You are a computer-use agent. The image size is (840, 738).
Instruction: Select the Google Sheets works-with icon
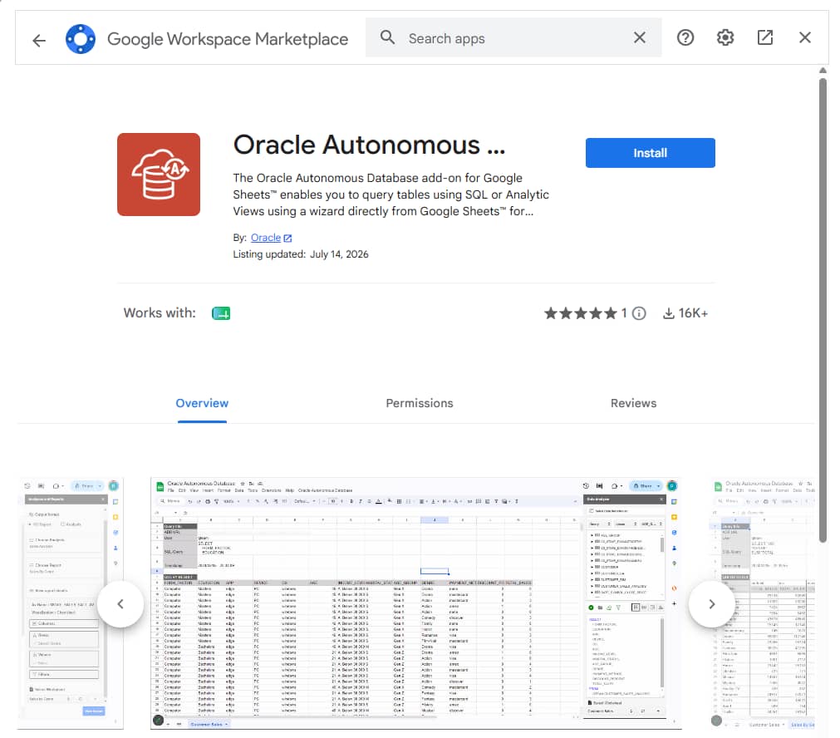click(221, 313)
